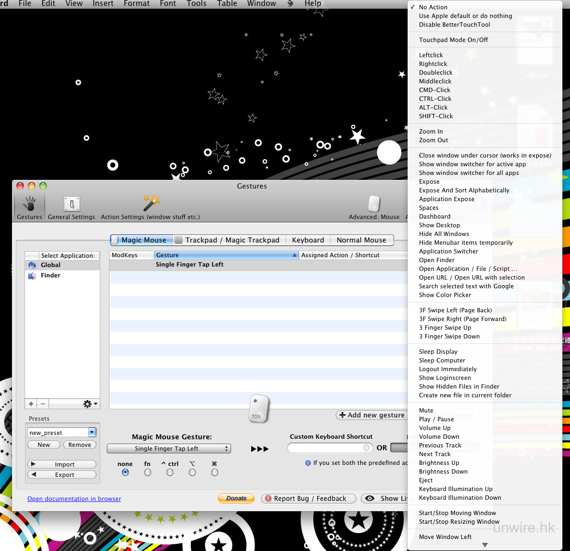Expand the new_preset combo box
The height and width of the screenshot is (551, 570).
point(92,432)
